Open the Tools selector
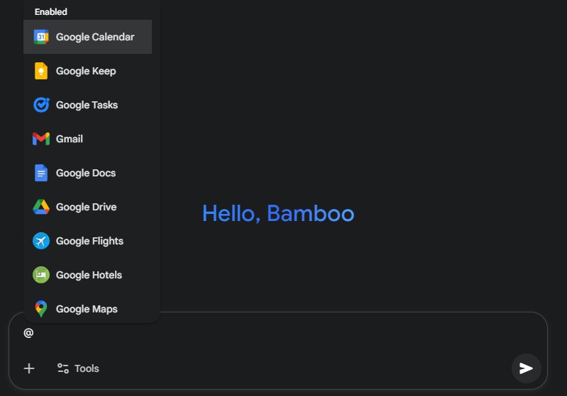Image resolution: width=567 pixels, height=396 pixels. pos(78,368)
